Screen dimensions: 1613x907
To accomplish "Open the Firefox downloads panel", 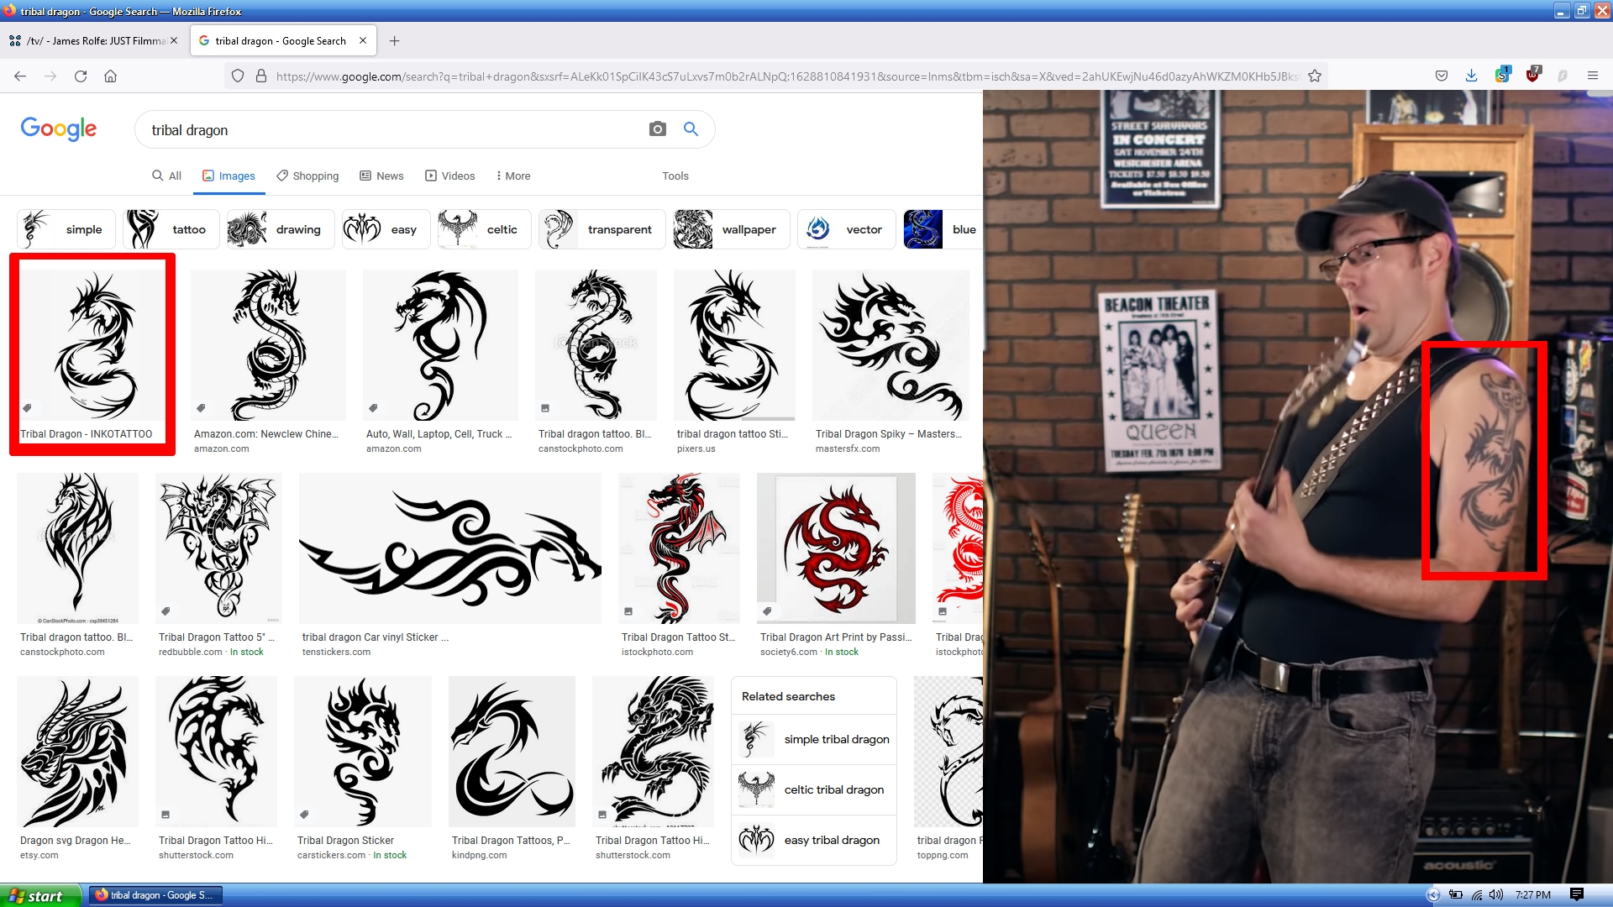I will [x=1472, y=76].
